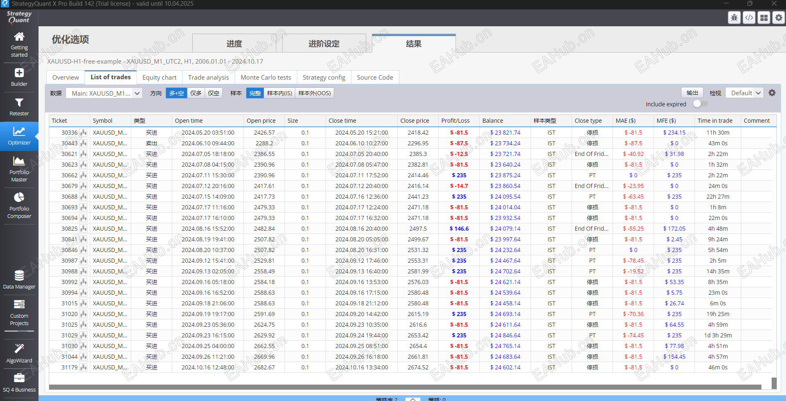Sort by the Time in trade column header

[x=718, y=121]
